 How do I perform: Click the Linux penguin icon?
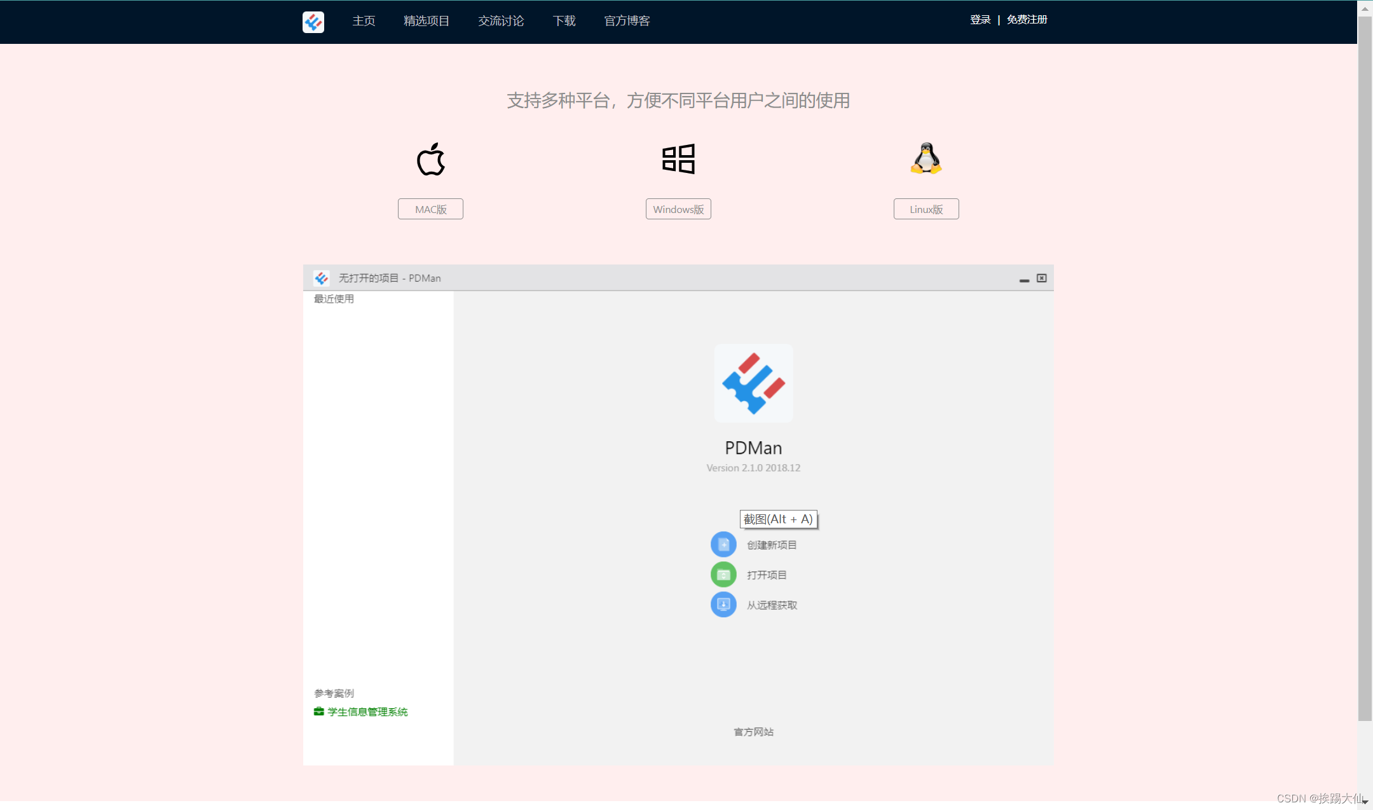coord(926,158)
